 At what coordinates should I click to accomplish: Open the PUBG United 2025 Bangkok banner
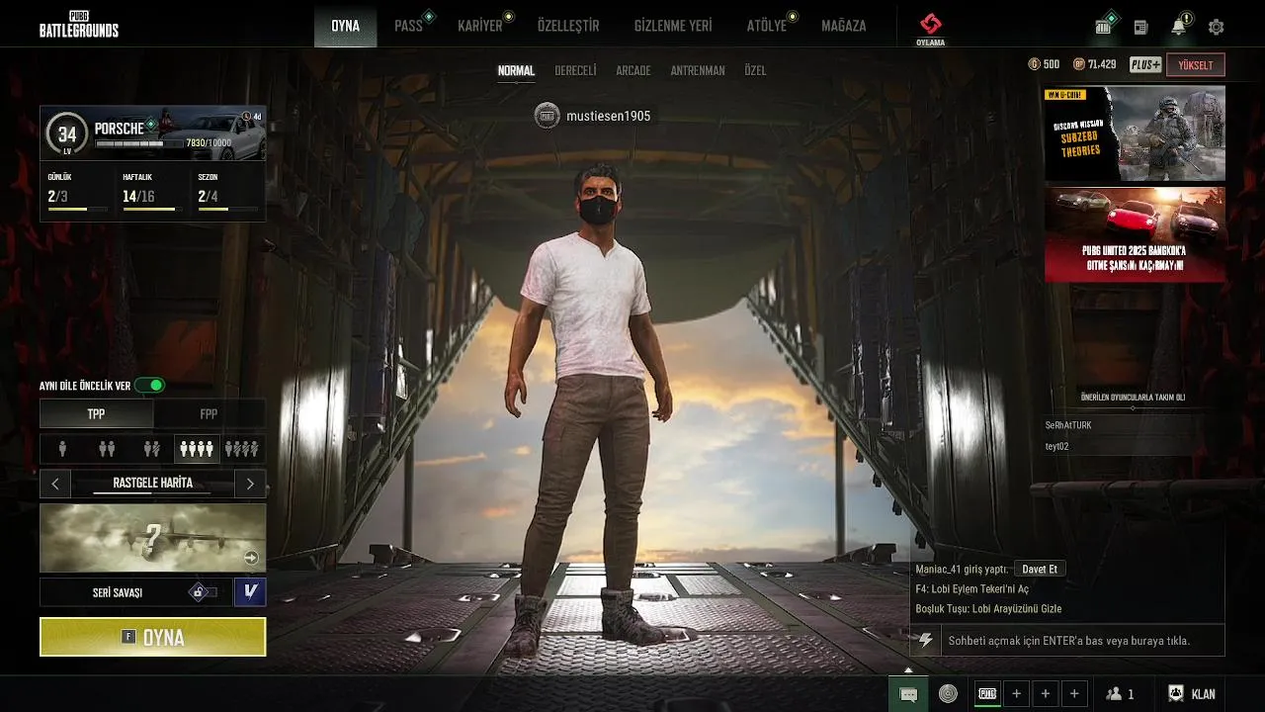[x=1135, y=234]
